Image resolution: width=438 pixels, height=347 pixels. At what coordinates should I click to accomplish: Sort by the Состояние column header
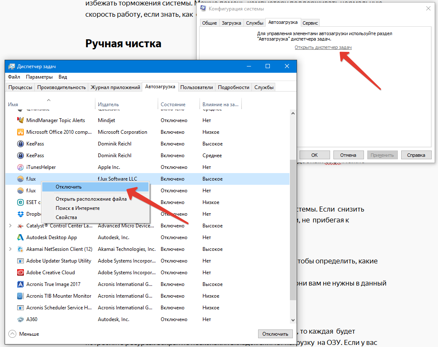click(x=179, y=104)
